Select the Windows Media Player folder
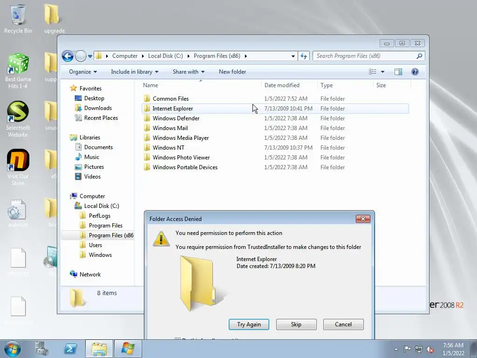 click(x=181, y=138)
